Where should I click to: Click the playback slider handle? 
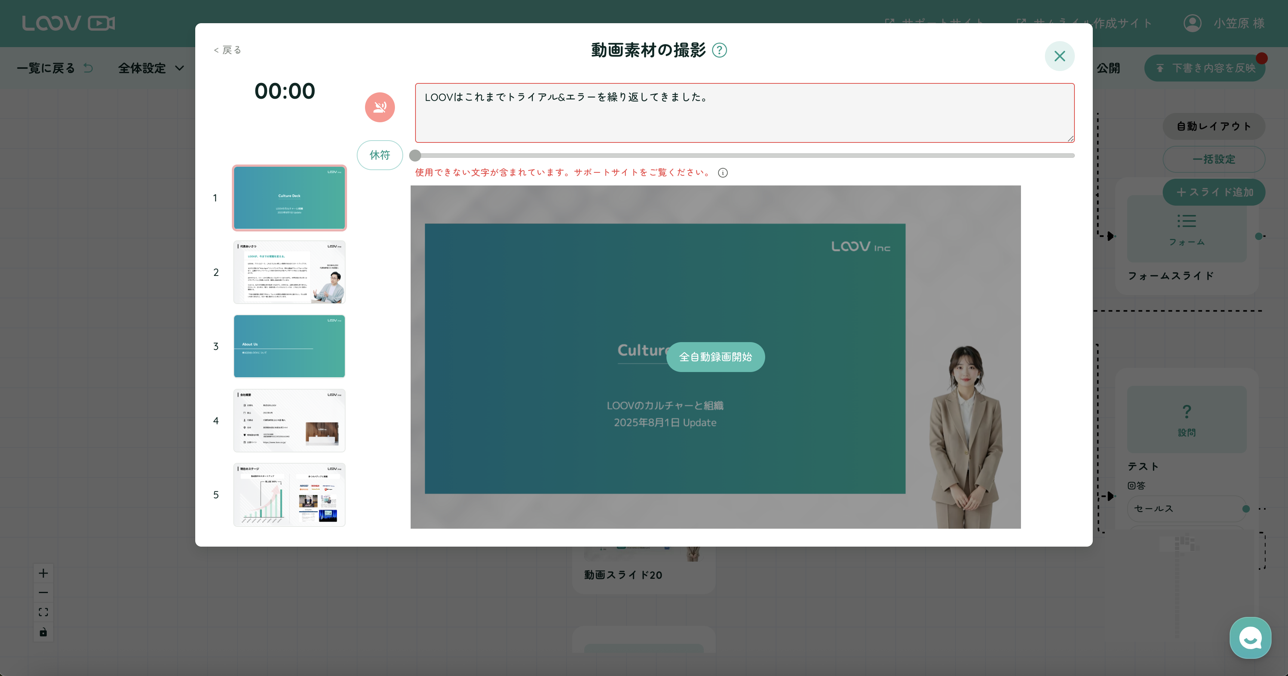click(x=415, y=156)
